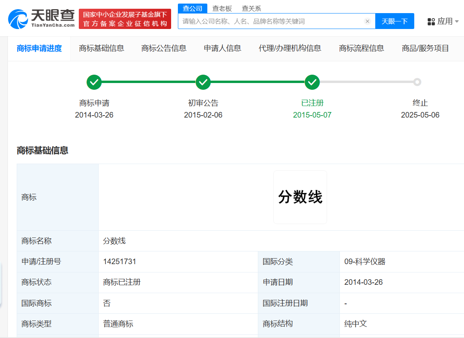The height and width of the screenshot is (338, 464).
Task: Click the 天眼一下 search button
Action: point(394,21)
